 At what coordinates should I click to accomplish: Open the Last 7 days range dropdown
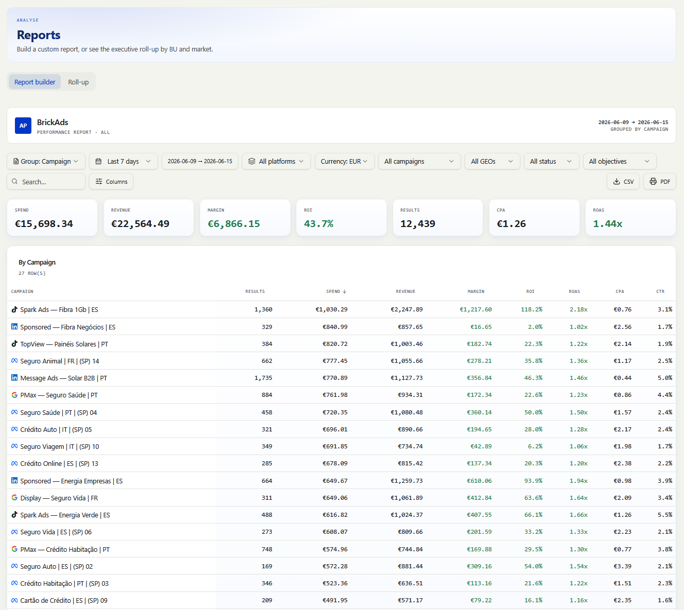(x=123, y=161)
